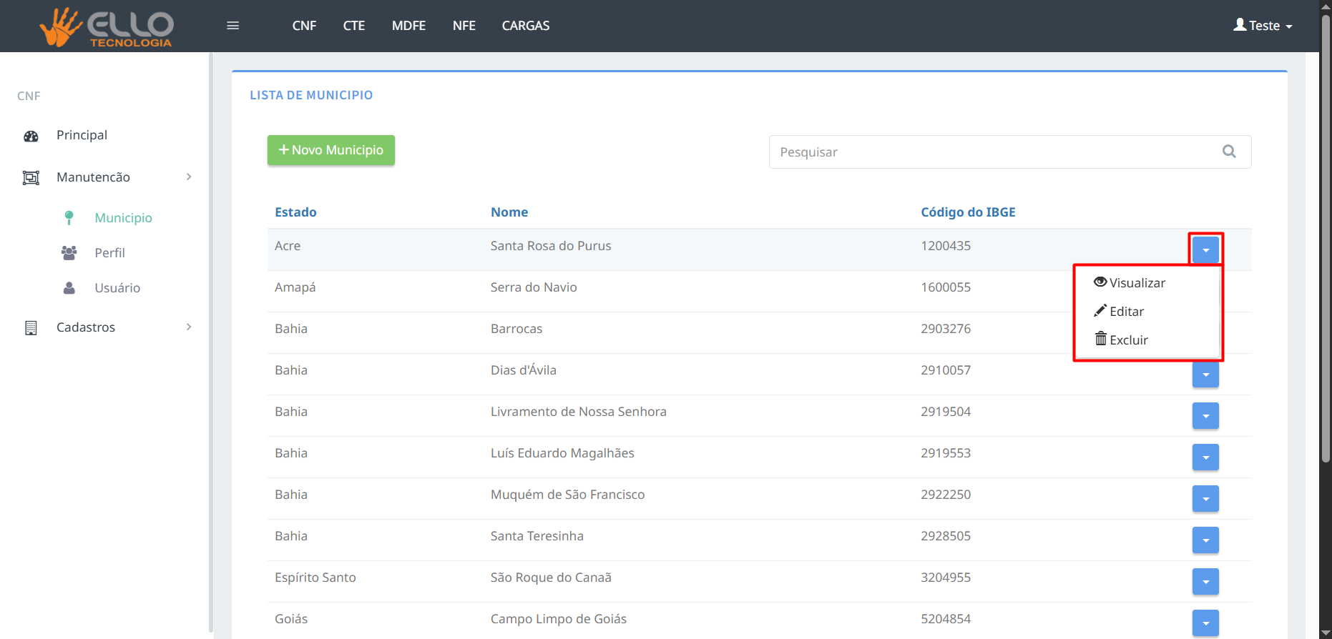
Task: Open actions dropdown for São Roque do Canaã
Action: [1205, 582]
